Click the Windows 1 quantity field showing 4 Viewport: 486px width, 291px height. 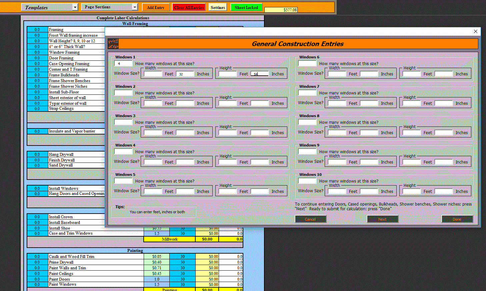123,63
